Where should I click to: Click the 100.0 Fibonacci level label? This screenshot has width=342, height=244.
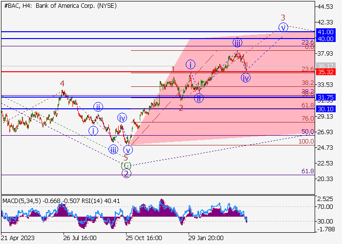(306, 142)
